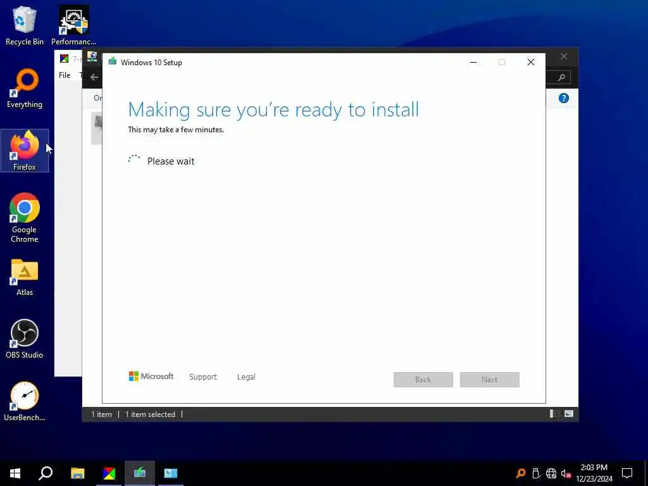Switch to the 7-Zip colorful taskbar icon
The height and width of the screenshot is (486, 648).
109,473
